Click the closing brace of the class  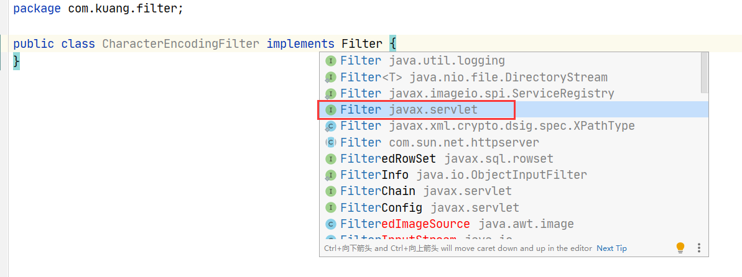17,61
